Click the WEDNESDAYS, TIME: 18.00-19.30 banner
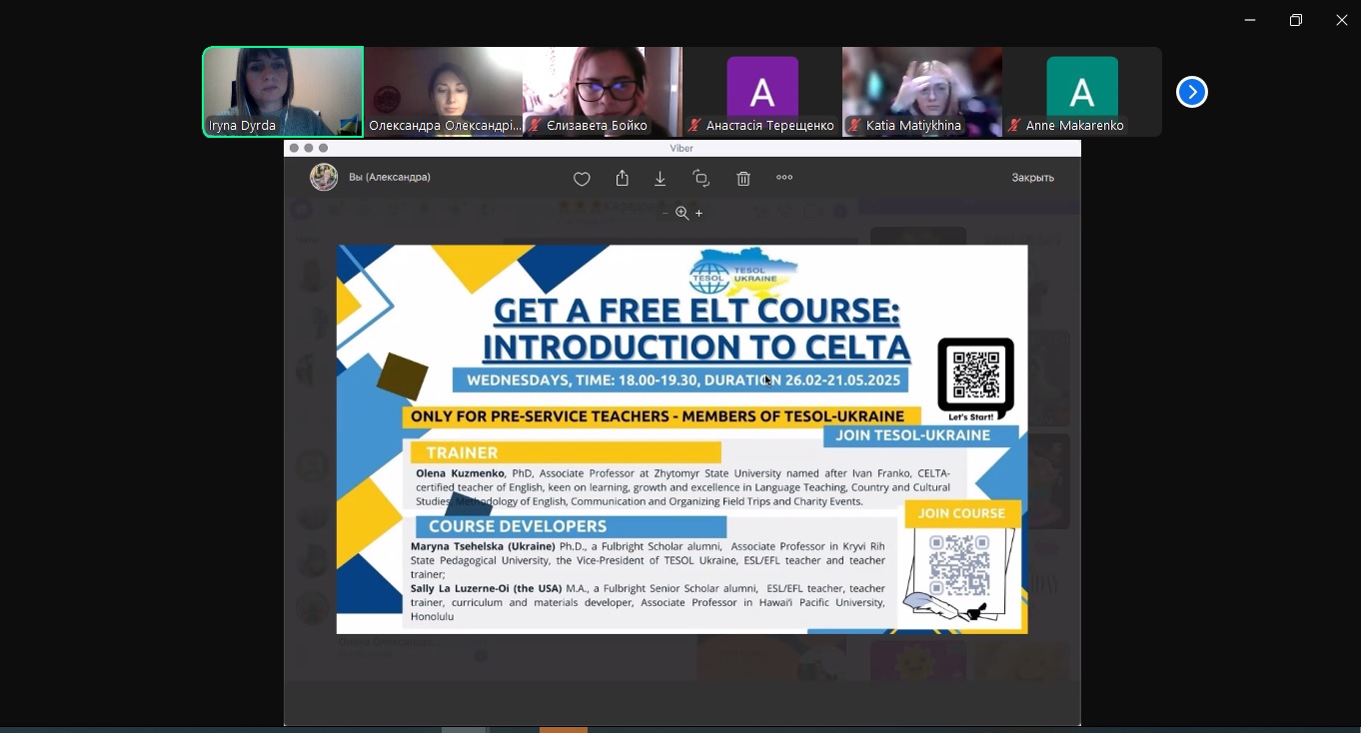The image size is (1361, 733). [x=682, y=380]
